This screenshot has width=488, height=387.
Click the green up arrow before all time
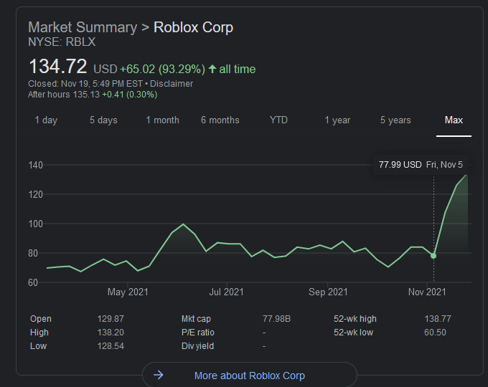click(x=212, y=69)
